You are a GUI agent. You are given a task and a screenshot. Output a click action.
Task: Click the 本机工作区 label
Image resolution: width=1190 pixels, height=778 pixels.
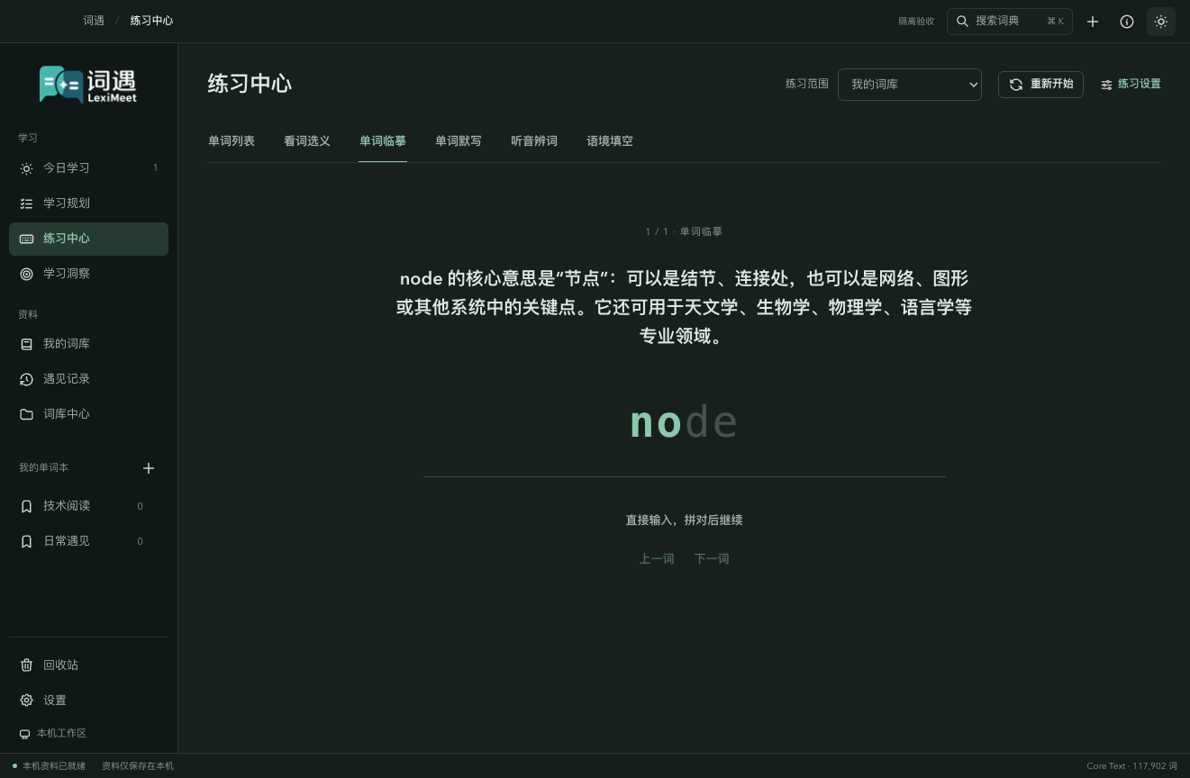point(61,734)
